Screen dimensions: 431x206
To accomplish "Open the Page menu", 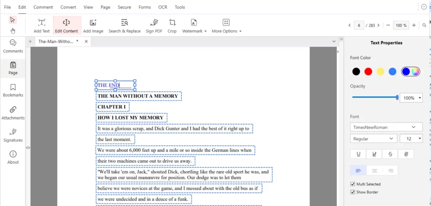I will tap(105, 7).
